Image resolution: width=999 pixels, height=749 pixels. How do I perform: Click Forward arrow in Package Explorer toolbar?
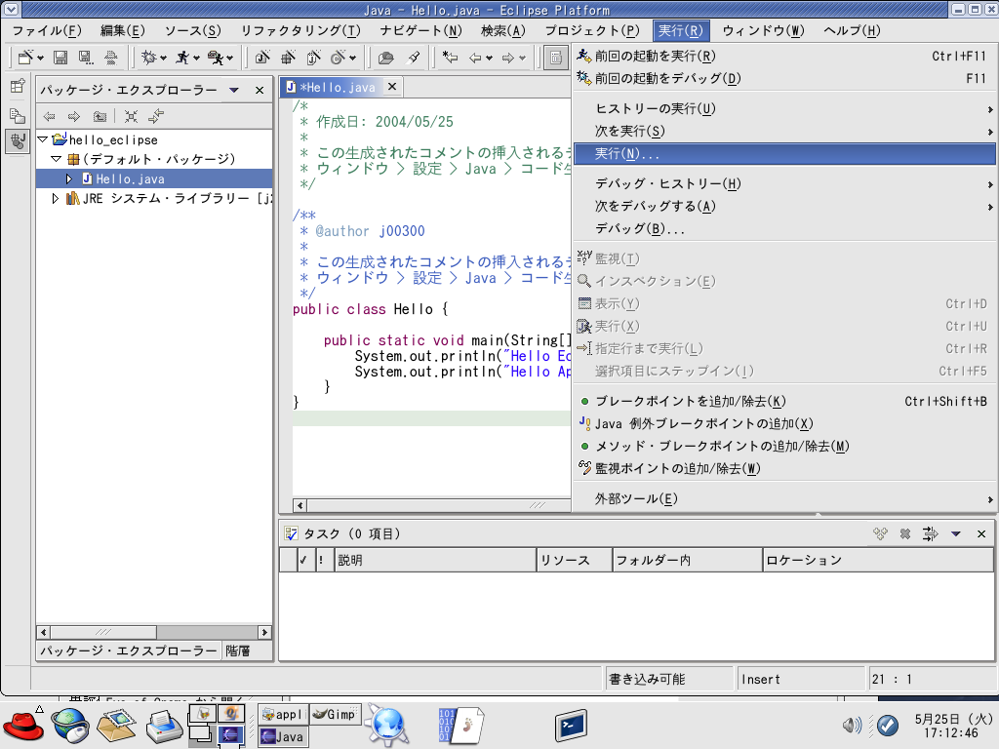[74, 116]
